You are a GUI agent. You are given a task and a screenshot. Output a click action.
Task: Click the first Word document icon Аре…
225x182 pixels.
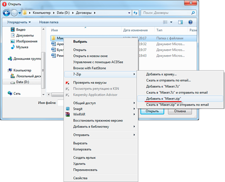[x=54, y=44]
